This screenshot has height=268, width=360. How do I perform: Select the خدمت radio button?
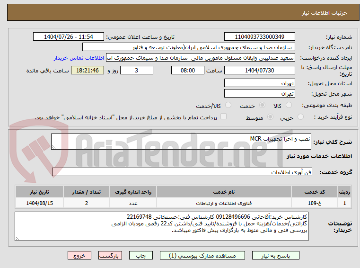point(262,105)
